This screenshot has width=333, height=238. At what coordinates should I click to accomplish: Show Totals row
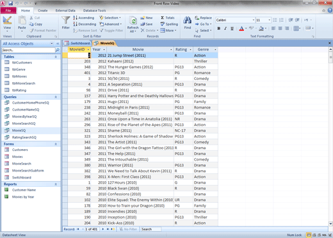tap(167, 18)
